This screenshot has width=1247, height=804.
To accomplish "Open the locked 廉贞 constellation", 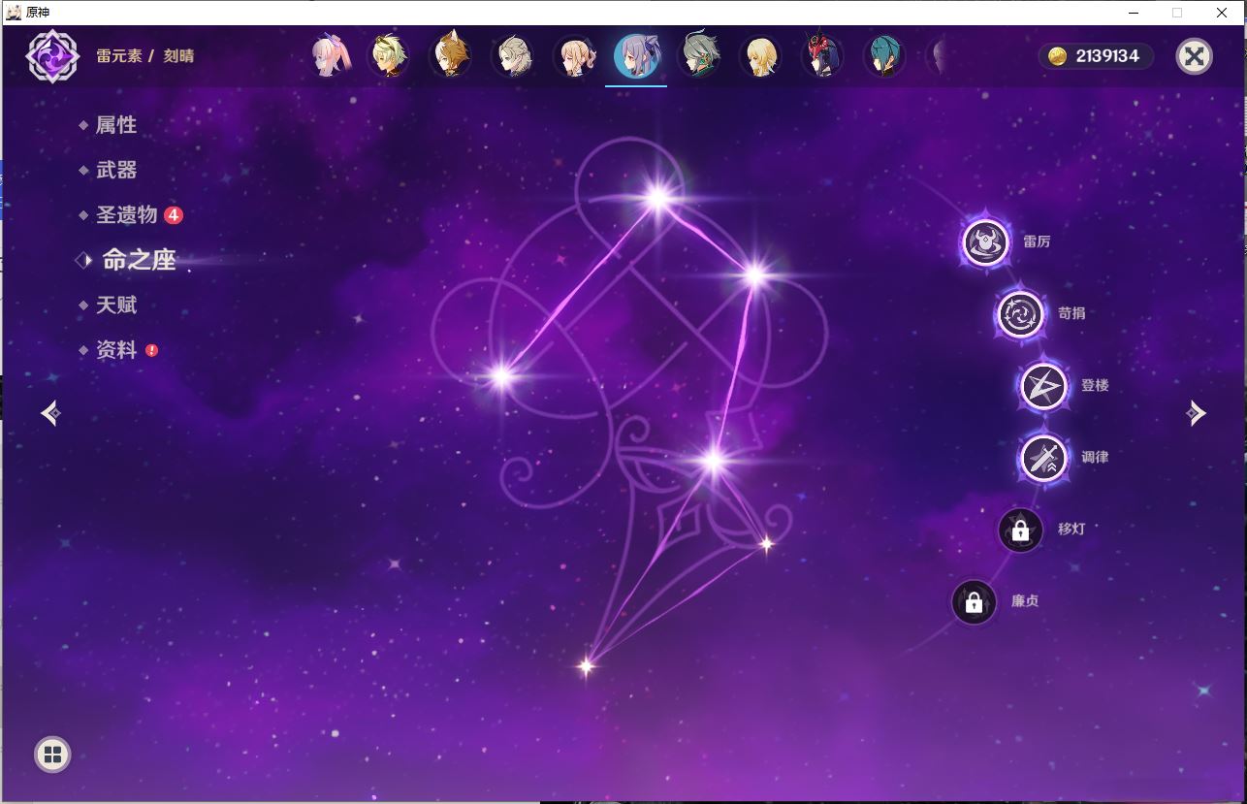I will tap(974, 602).
